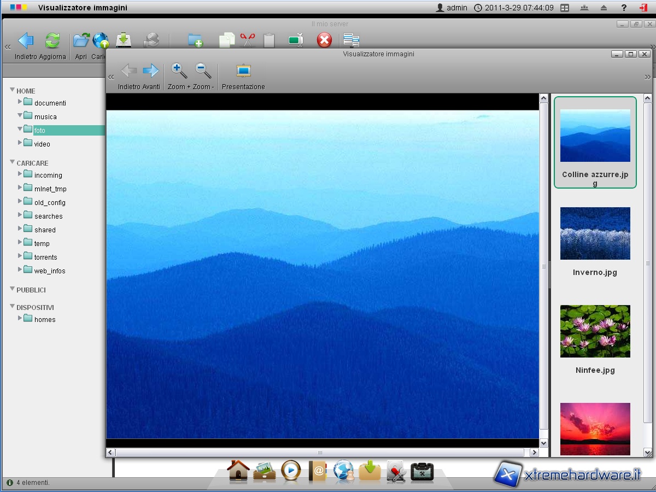
Task: Click the Aggiorna refresh icon
Action: coord(52,41)
